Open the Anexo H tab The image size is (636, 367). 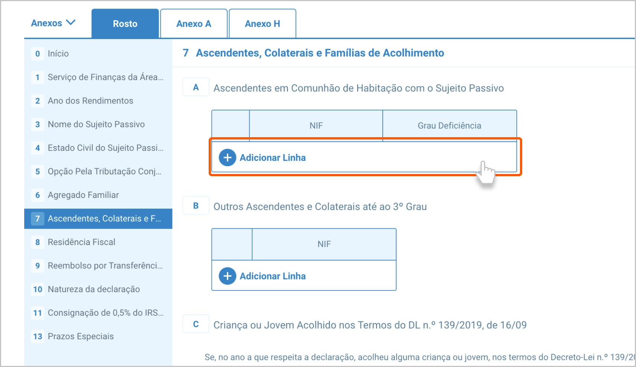tap(262, 24)
